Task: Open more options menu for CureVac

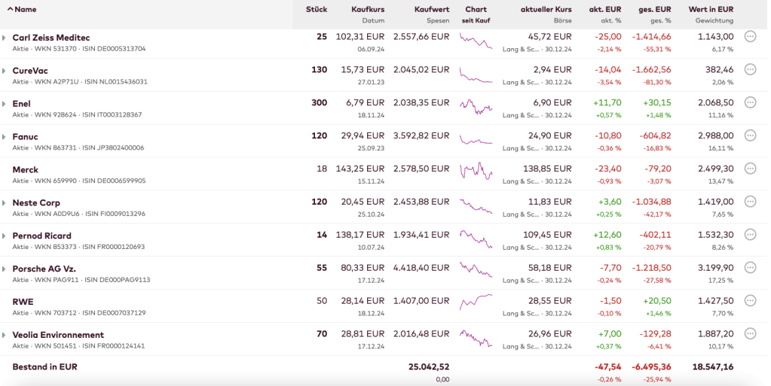Action: [750, 69]
